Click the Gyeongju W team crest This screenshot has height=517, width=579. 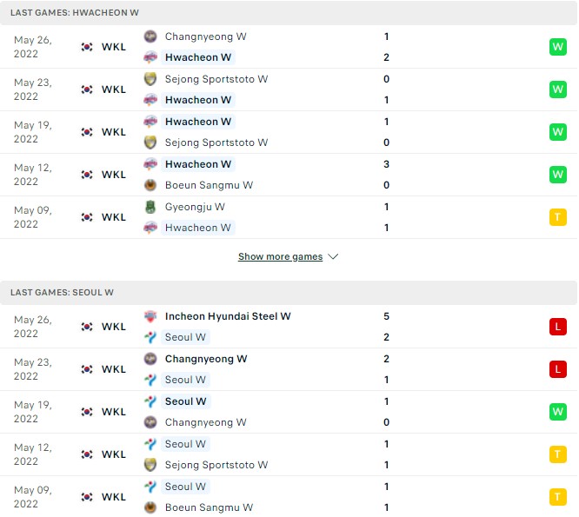pos(150,207)
